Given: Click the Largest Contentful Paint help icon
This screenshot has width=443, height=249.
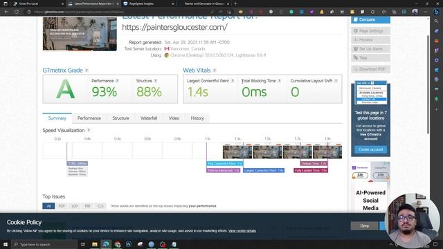Looking at the screenshot, I should [233, 81].
